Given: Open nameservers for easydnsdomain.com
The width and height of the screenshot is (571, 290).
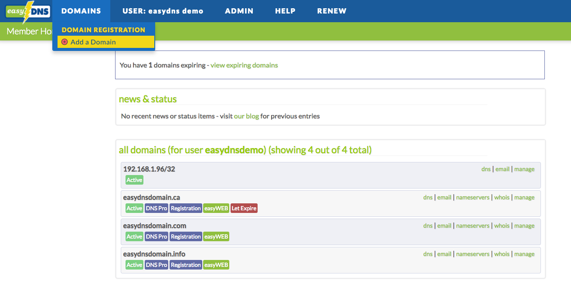Looking at the screenshot, I should tap(473, 226).
